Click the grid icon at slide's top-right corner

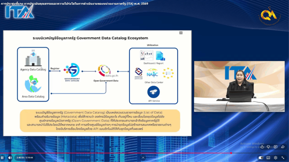(181, 33)
